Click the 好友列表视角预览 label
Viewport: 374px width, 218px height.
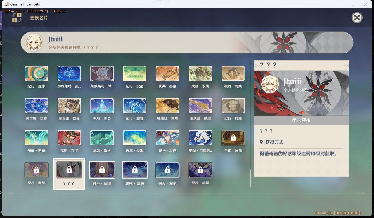pyautogui.click(x=65, y=47)
